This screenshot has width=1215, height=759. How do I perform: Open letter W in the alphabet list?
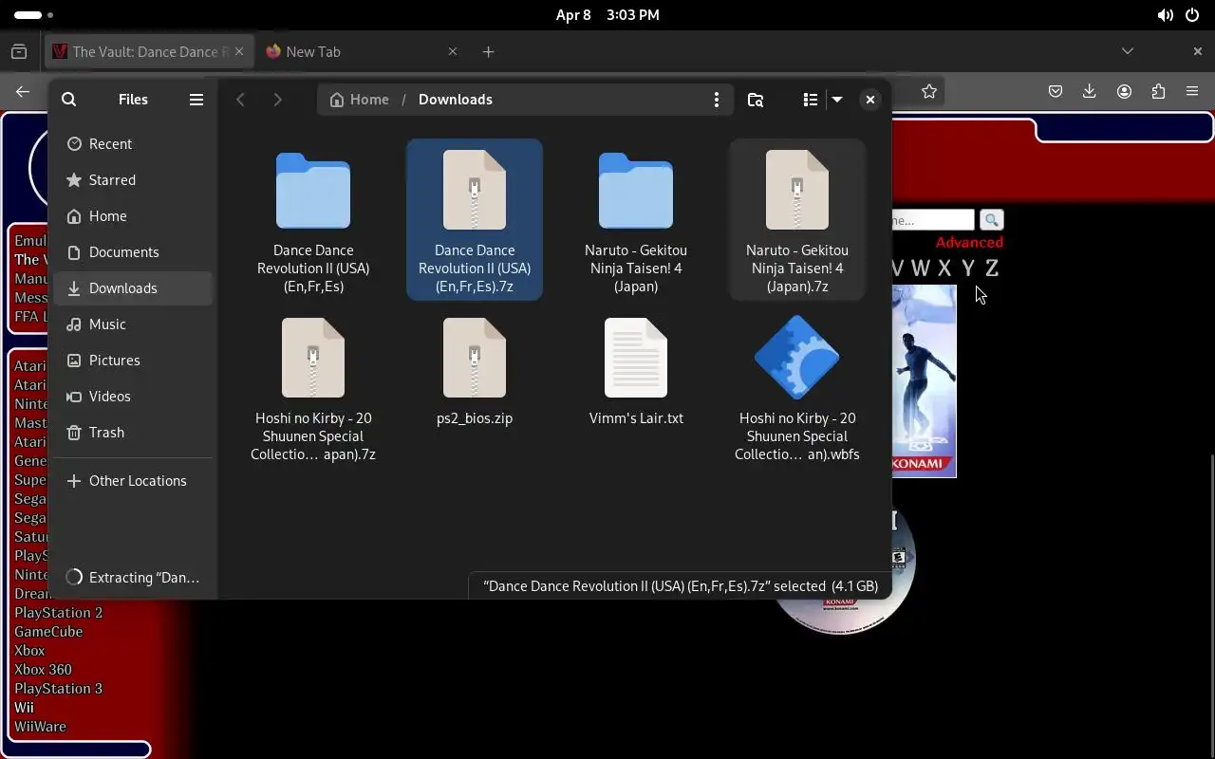coord(920,268)
